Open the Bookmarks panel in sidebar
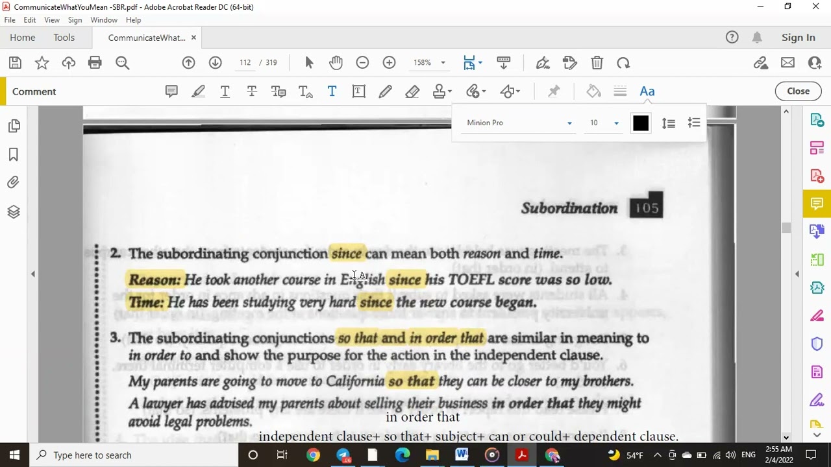Image resolution: width=831 pixels, height=467 pixels. point(14,155)
